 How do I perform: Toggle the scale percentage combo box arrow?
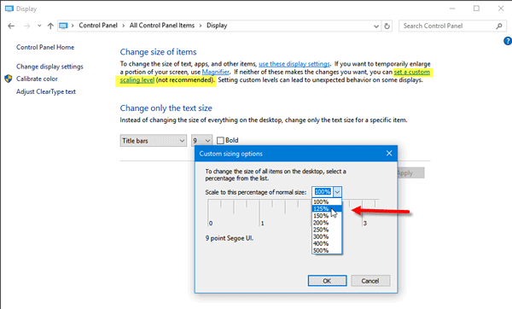click(337, 192)
